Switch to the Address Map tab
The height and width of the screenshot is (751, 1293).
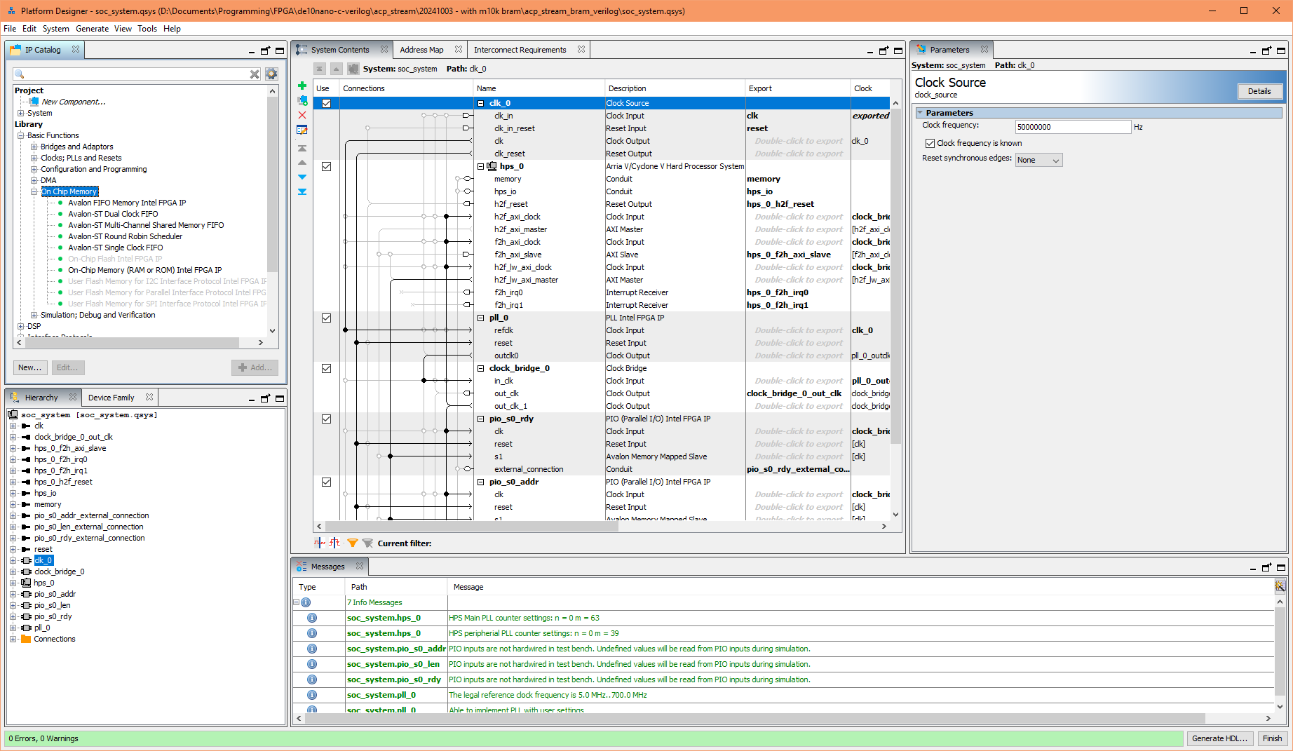pos(421,49)
